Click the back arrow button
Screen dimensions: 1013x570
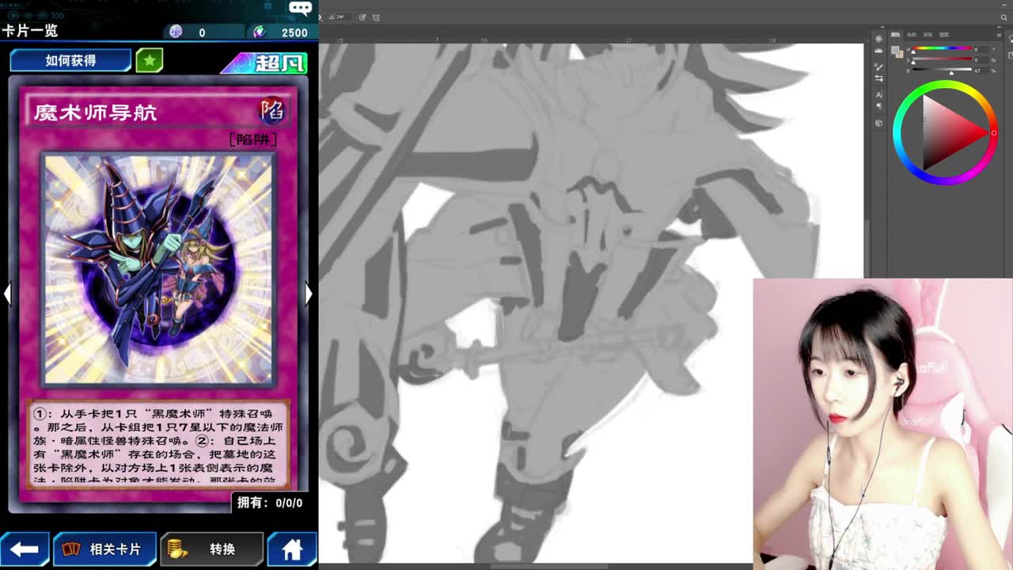point(25,549)
